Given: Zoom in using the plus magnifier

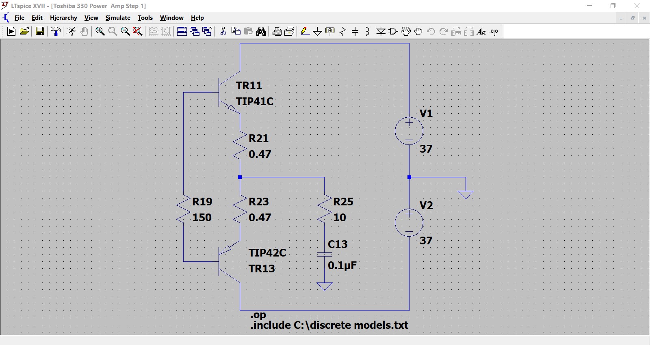Looking at the screenshot, I should click(100, 31).
